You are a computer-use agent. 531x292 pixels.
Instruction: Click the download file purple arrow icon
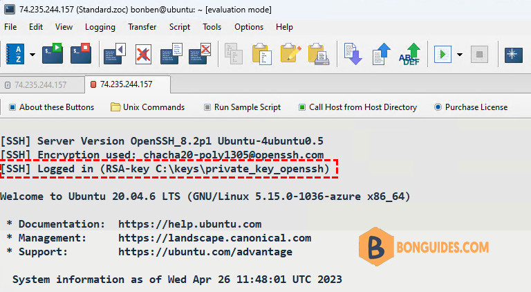point(353,53)
